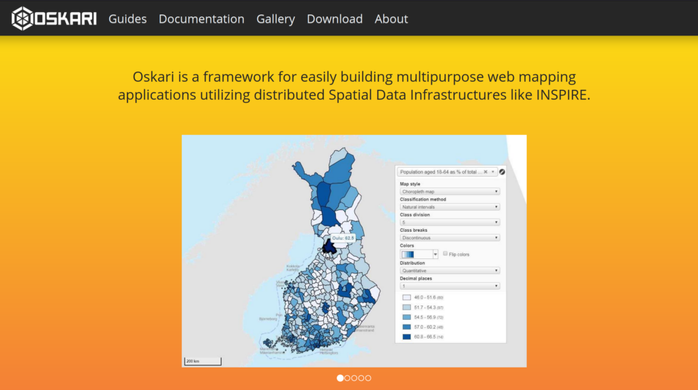Clear the selected population indicator with the X
698x390 pixels.
485,172
